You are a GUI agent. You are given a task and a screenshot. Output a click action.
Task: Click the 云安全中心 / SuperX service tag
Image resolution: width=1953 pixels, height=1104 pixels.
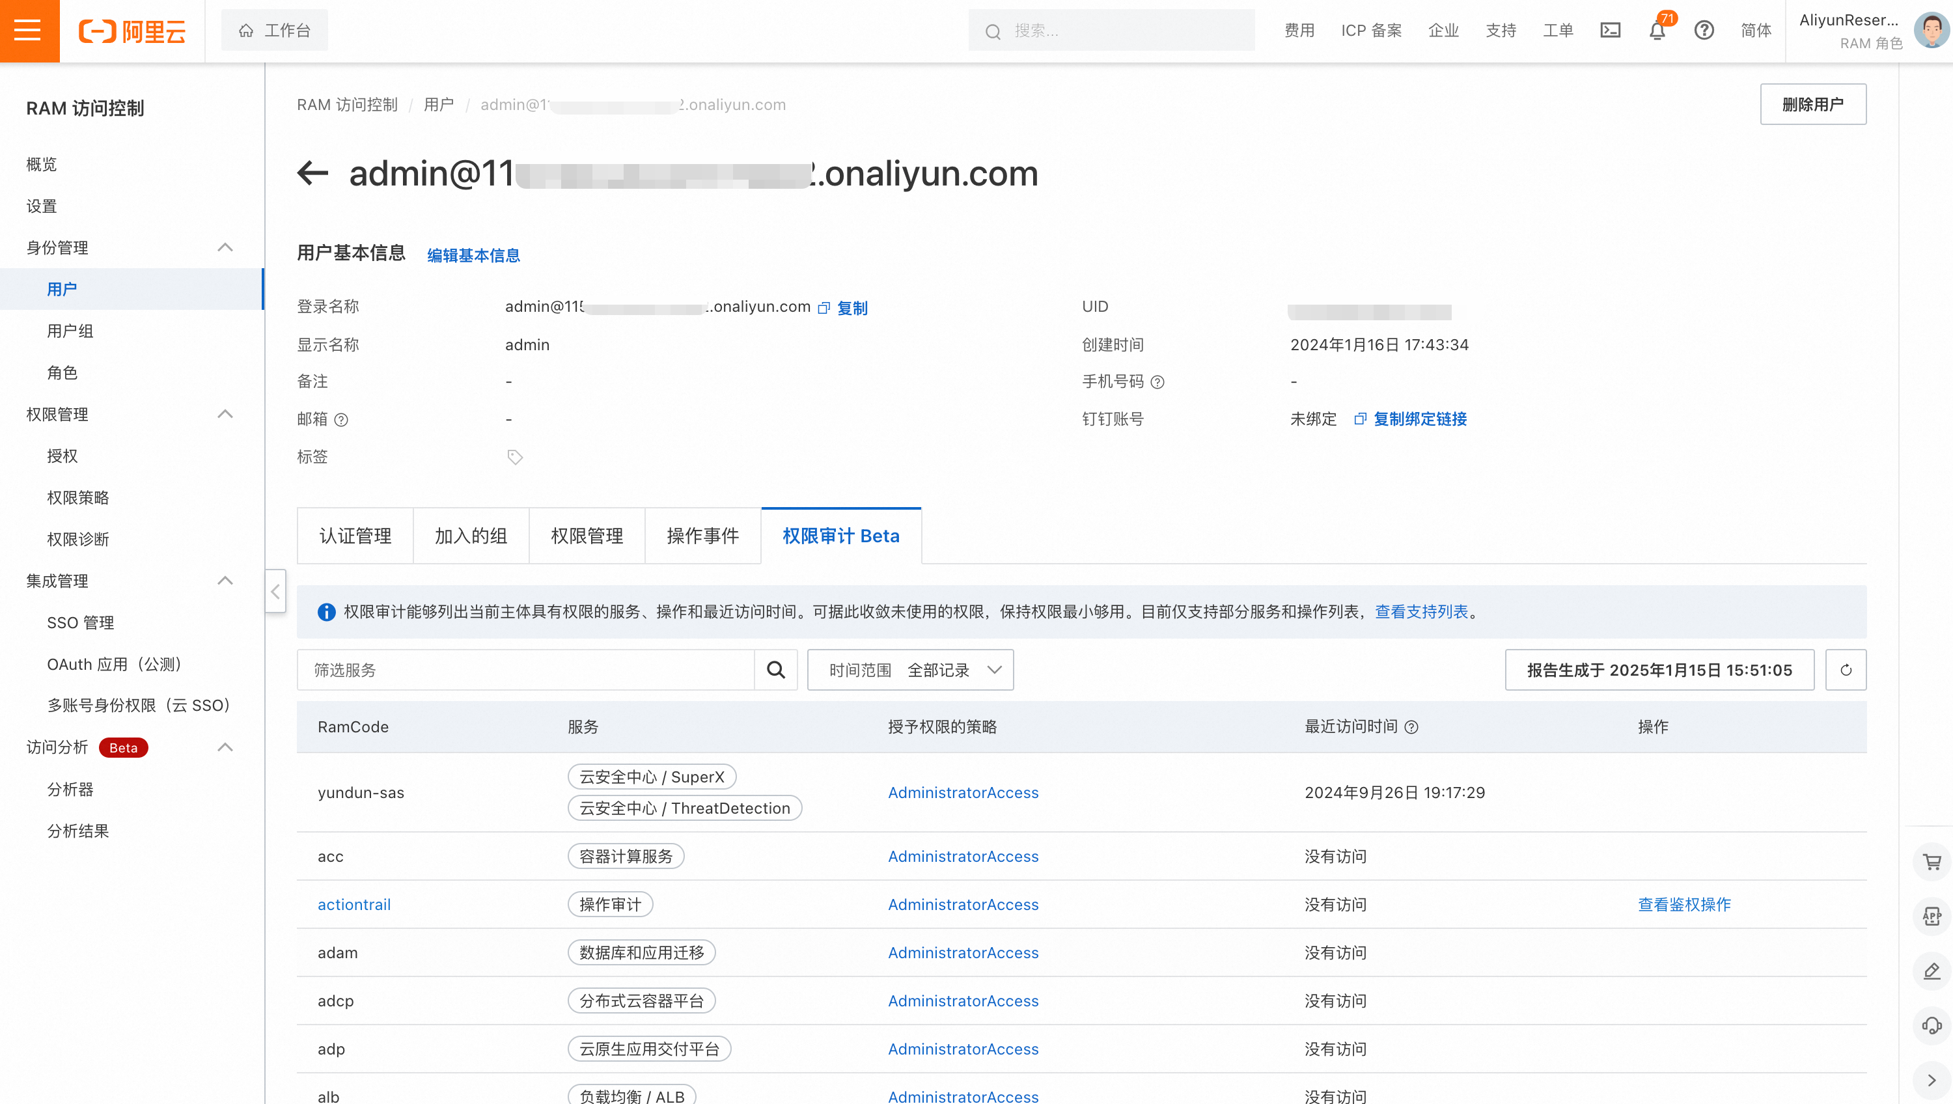[652, 777]
